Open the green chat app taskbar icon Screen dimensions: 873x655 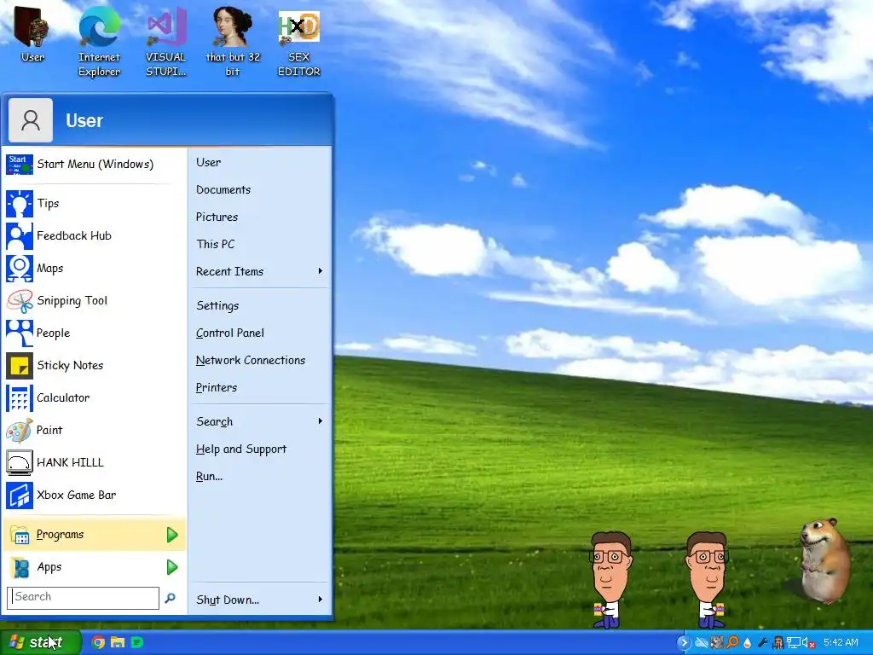tap(137, 643)
